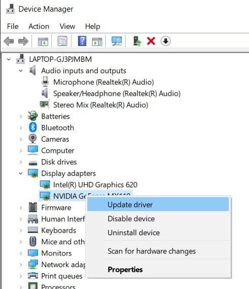Select Microphone (Realtek(R) Audio) device

click(x=104, y=82)
